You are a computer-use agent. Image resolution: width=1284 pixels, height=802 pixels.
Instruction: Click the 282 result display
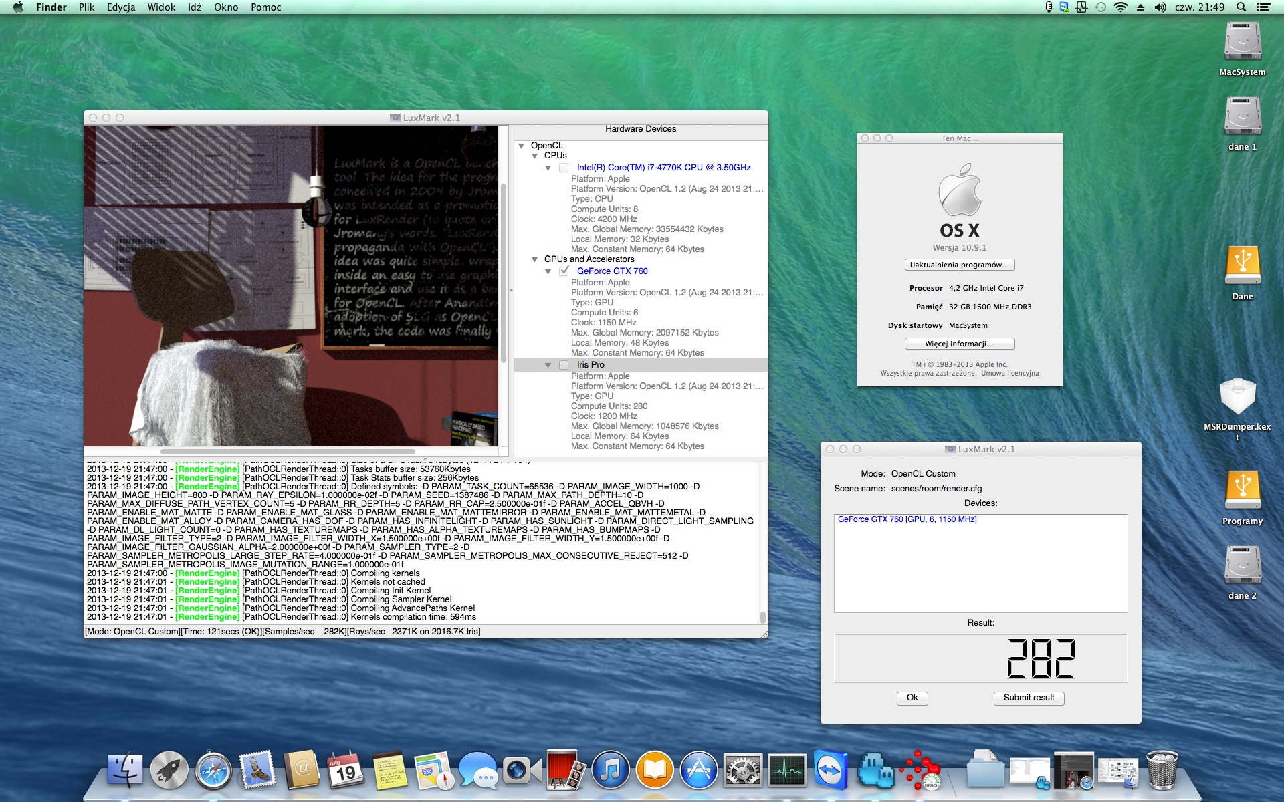coord(980,658)
